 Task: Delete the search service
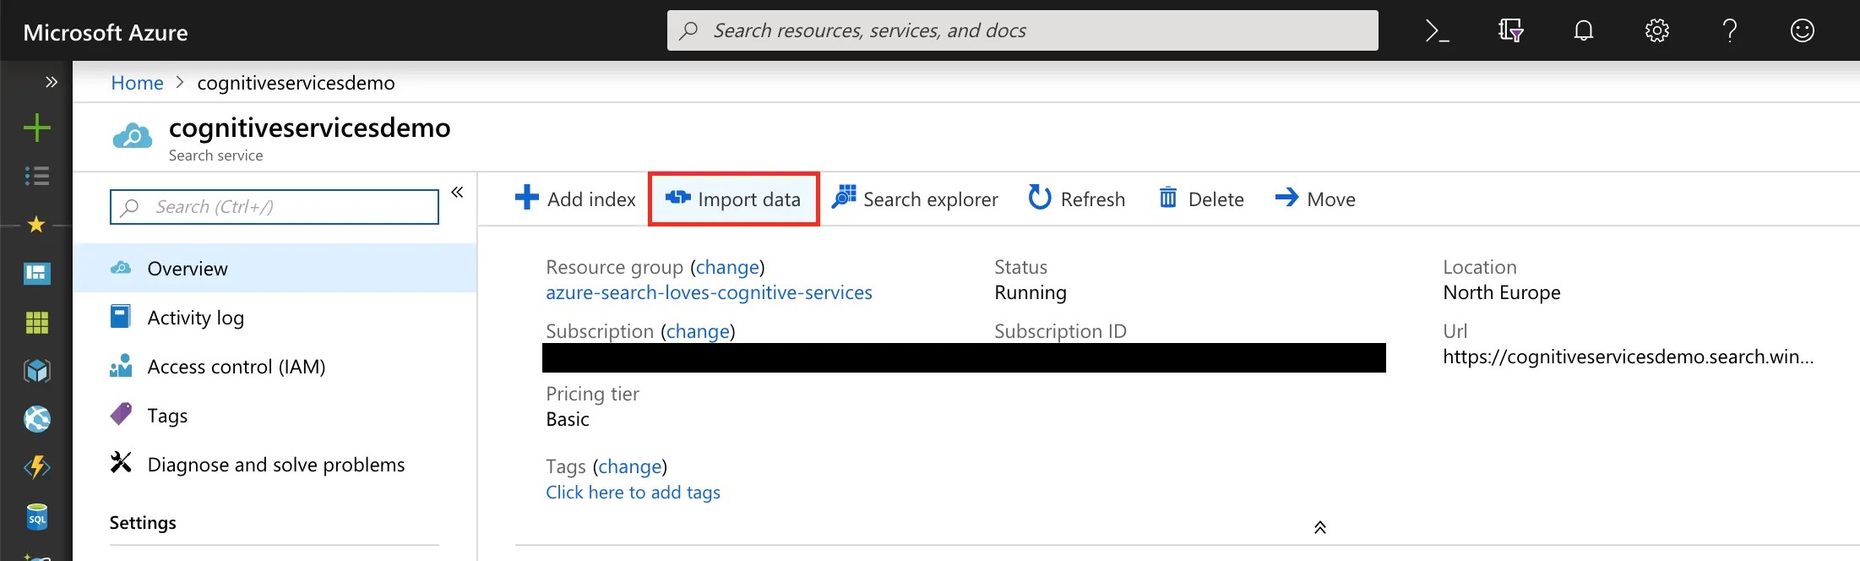tap(1201, 199)
